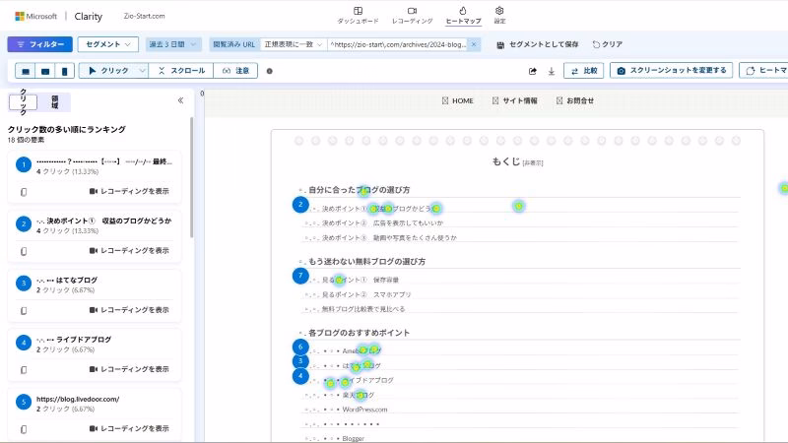Image resolution: width=788 pixels, height=443 pixels.
Task: Show recordings for rank 1 element
Action: (129, 191)
